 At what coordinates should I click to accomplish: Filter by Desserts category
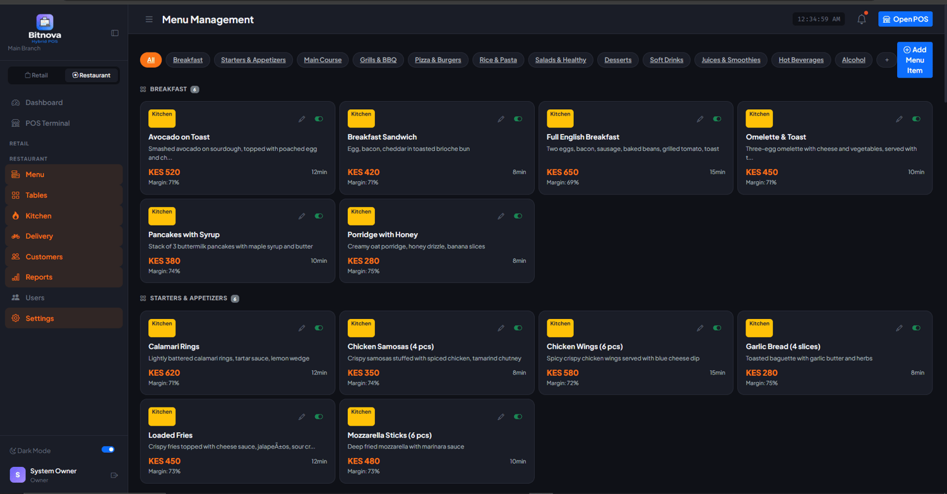point(617,60)
